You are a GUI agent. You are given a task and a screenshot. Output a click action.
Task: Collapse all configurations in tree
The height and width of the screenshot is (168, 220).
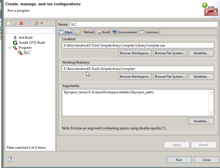(30, 23)
